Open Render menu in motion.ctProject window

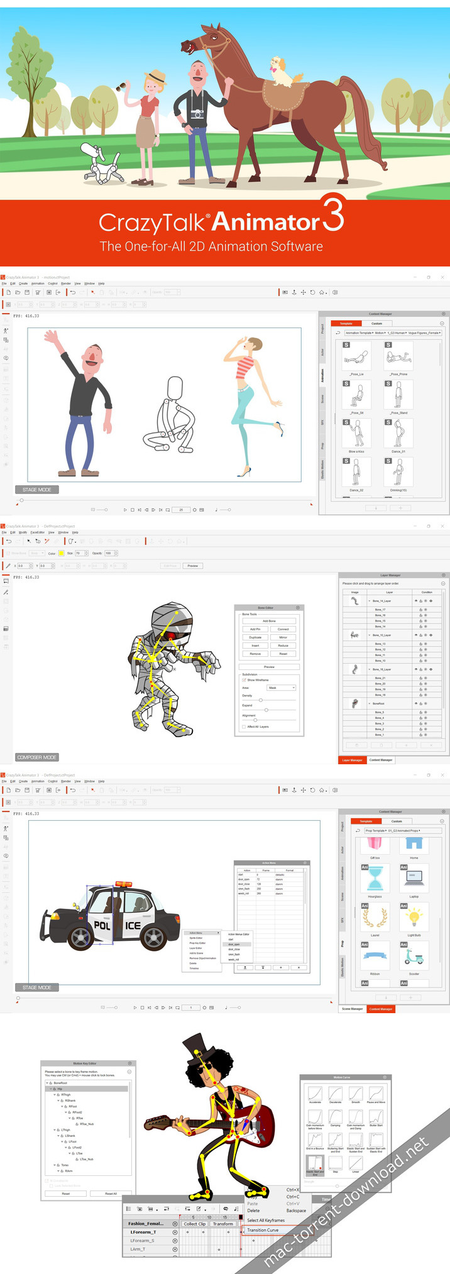(x=66, y=283)
